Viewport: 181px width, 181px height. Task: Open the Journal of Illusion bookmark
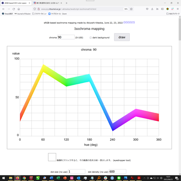(x=23, y=14)
